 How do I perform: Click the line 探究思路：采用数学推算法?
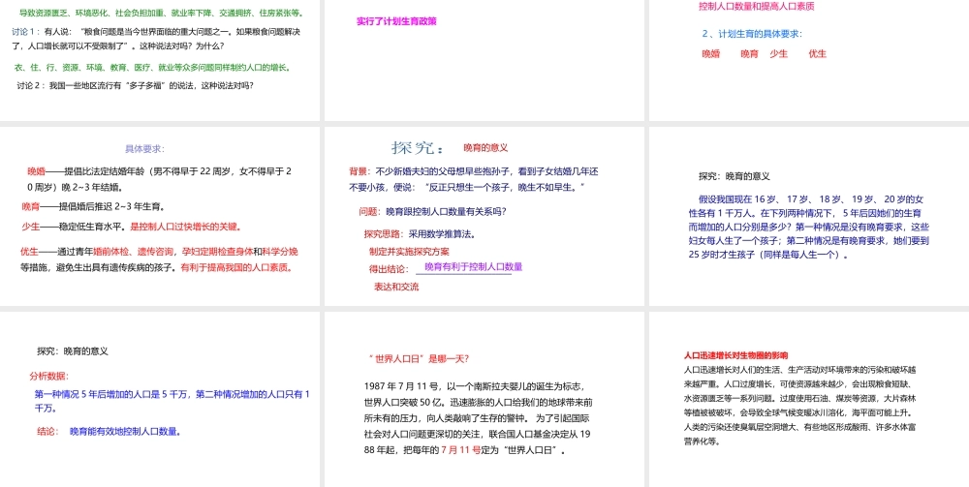[420, 234]
